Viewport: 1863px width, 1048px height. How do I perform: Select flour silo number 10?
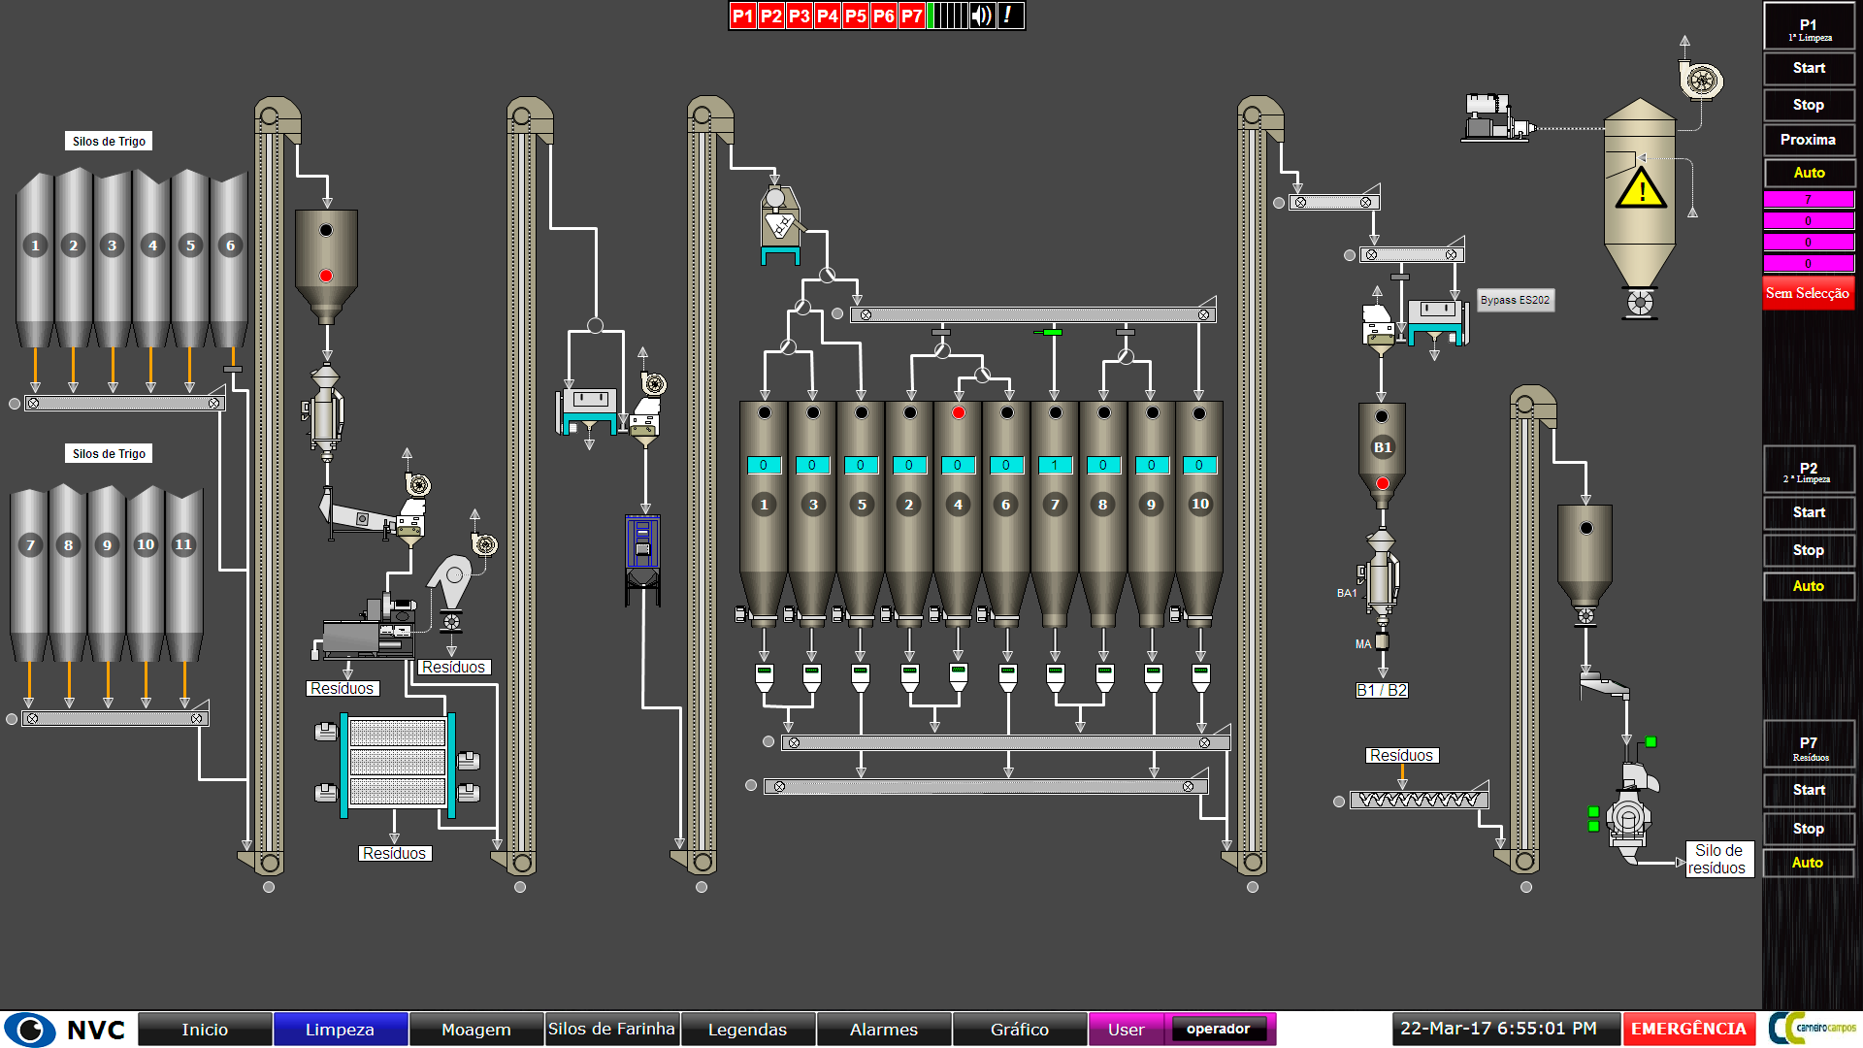coord(1199,504)
